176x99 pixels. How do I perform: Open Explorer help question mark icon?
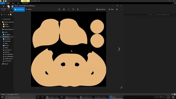[175, 3]
